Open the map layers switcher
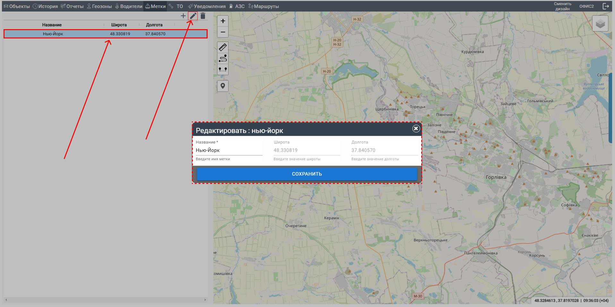This screenshot has width=615, height=307. click(x=600, y=24)
